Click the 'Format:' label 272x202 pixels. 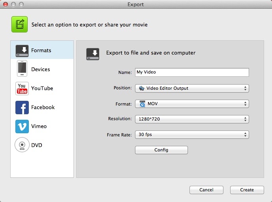tap(124, 104)
